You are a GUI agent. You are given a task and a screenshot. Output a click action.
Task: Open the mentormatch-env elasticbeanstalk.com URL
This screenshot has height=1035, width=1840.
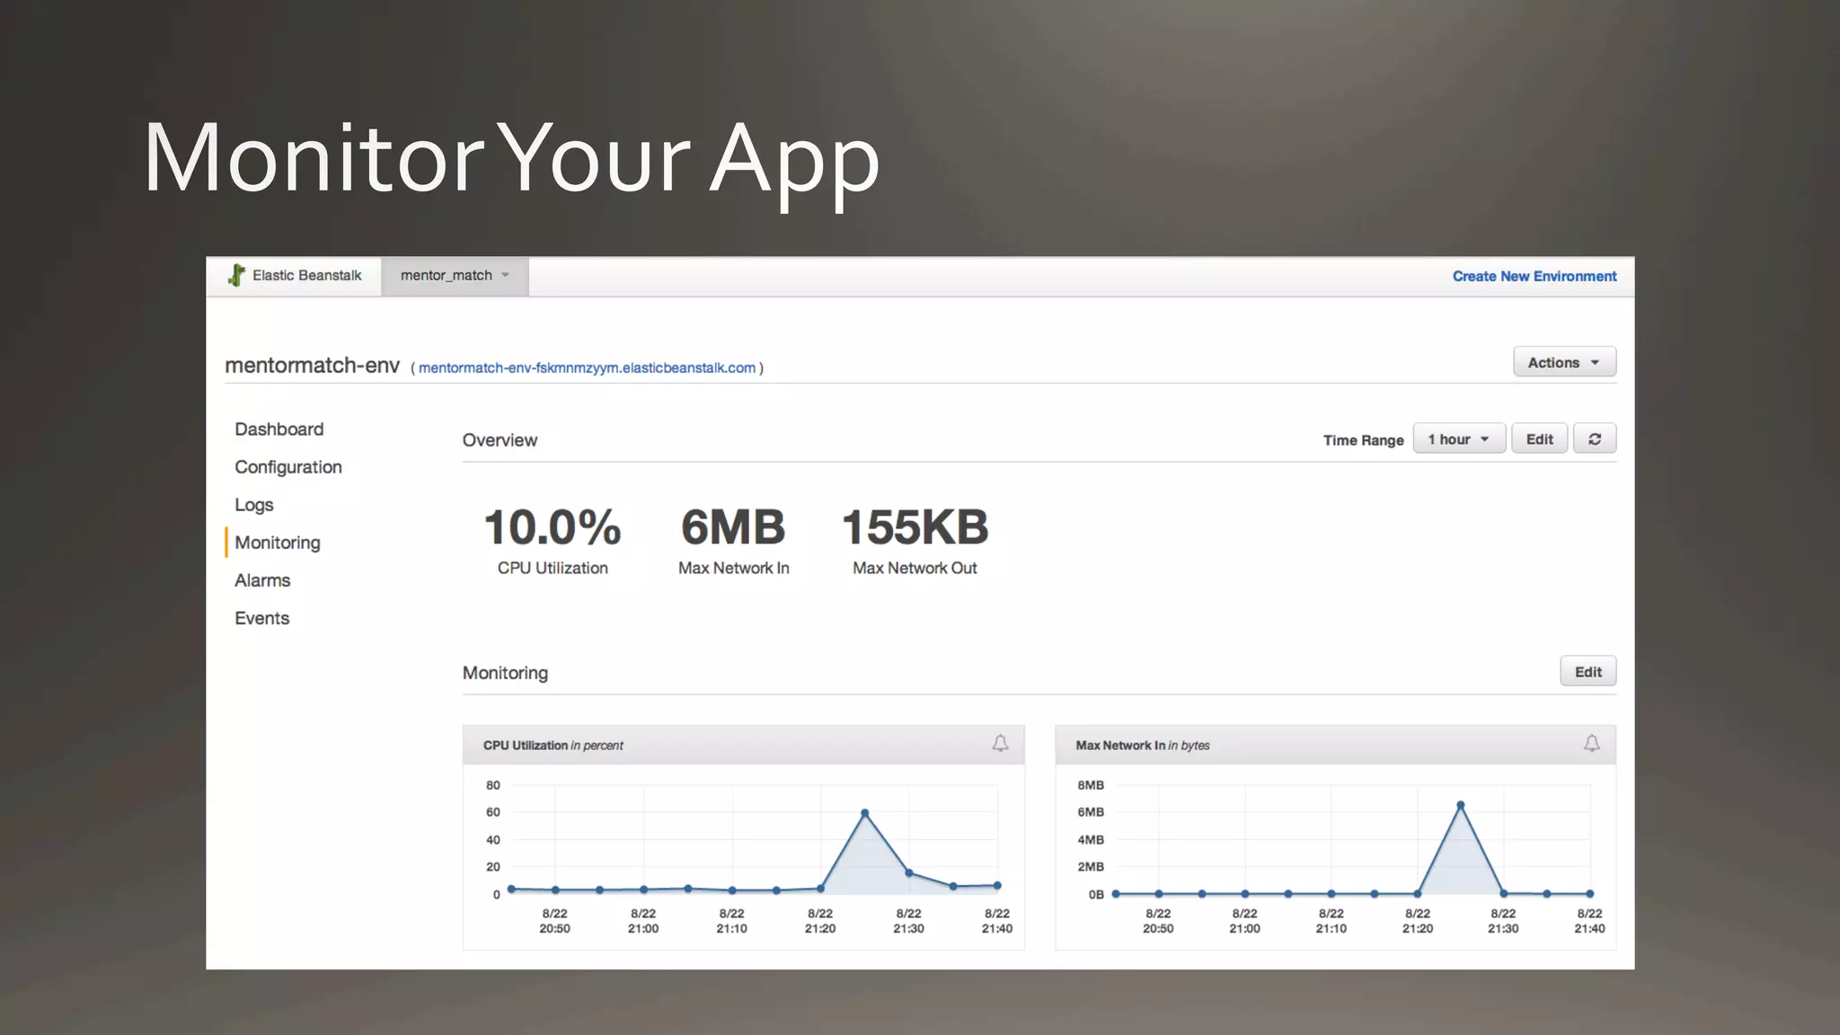pos(587,367)
